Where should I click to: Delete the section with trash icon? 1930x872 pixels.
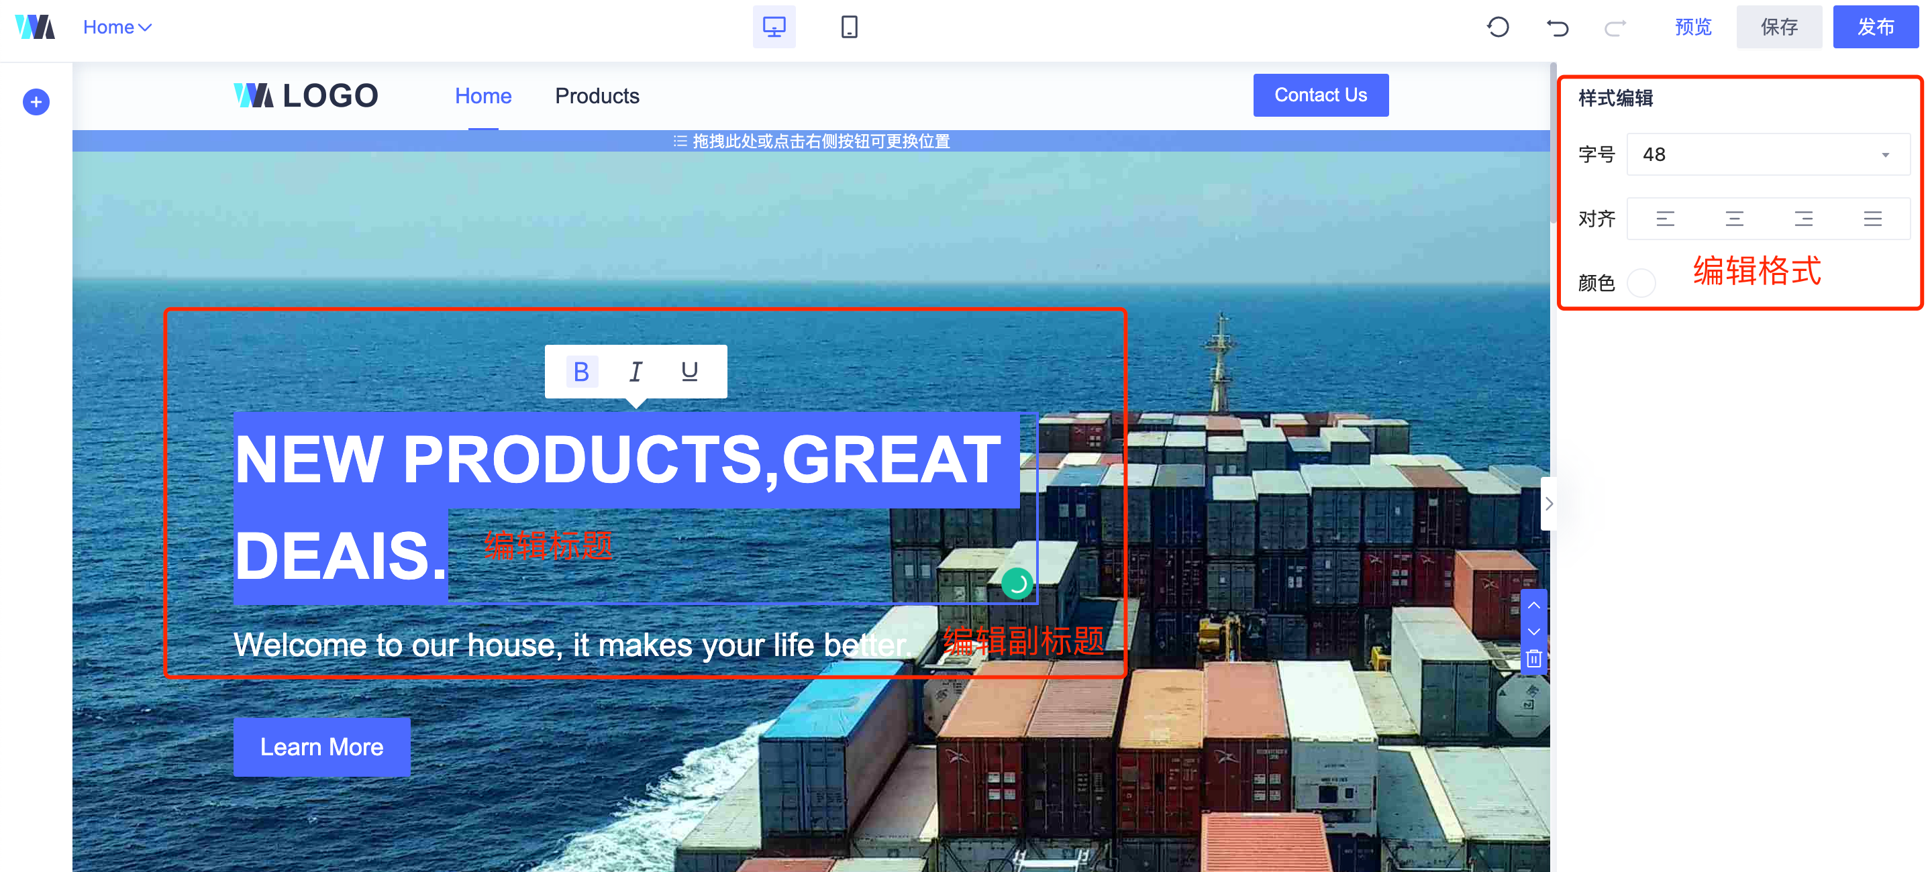[1533, 659]
